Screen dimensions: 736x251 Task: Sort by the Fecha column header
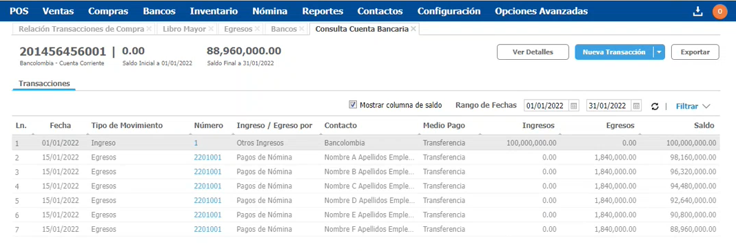tap(60, 125)
